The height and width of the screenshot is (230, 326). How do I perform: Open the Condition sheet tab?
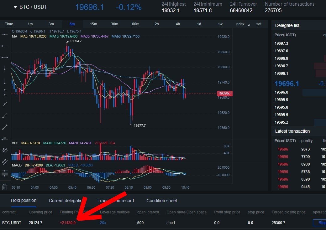pyautogui.click(x=161, y=201)
